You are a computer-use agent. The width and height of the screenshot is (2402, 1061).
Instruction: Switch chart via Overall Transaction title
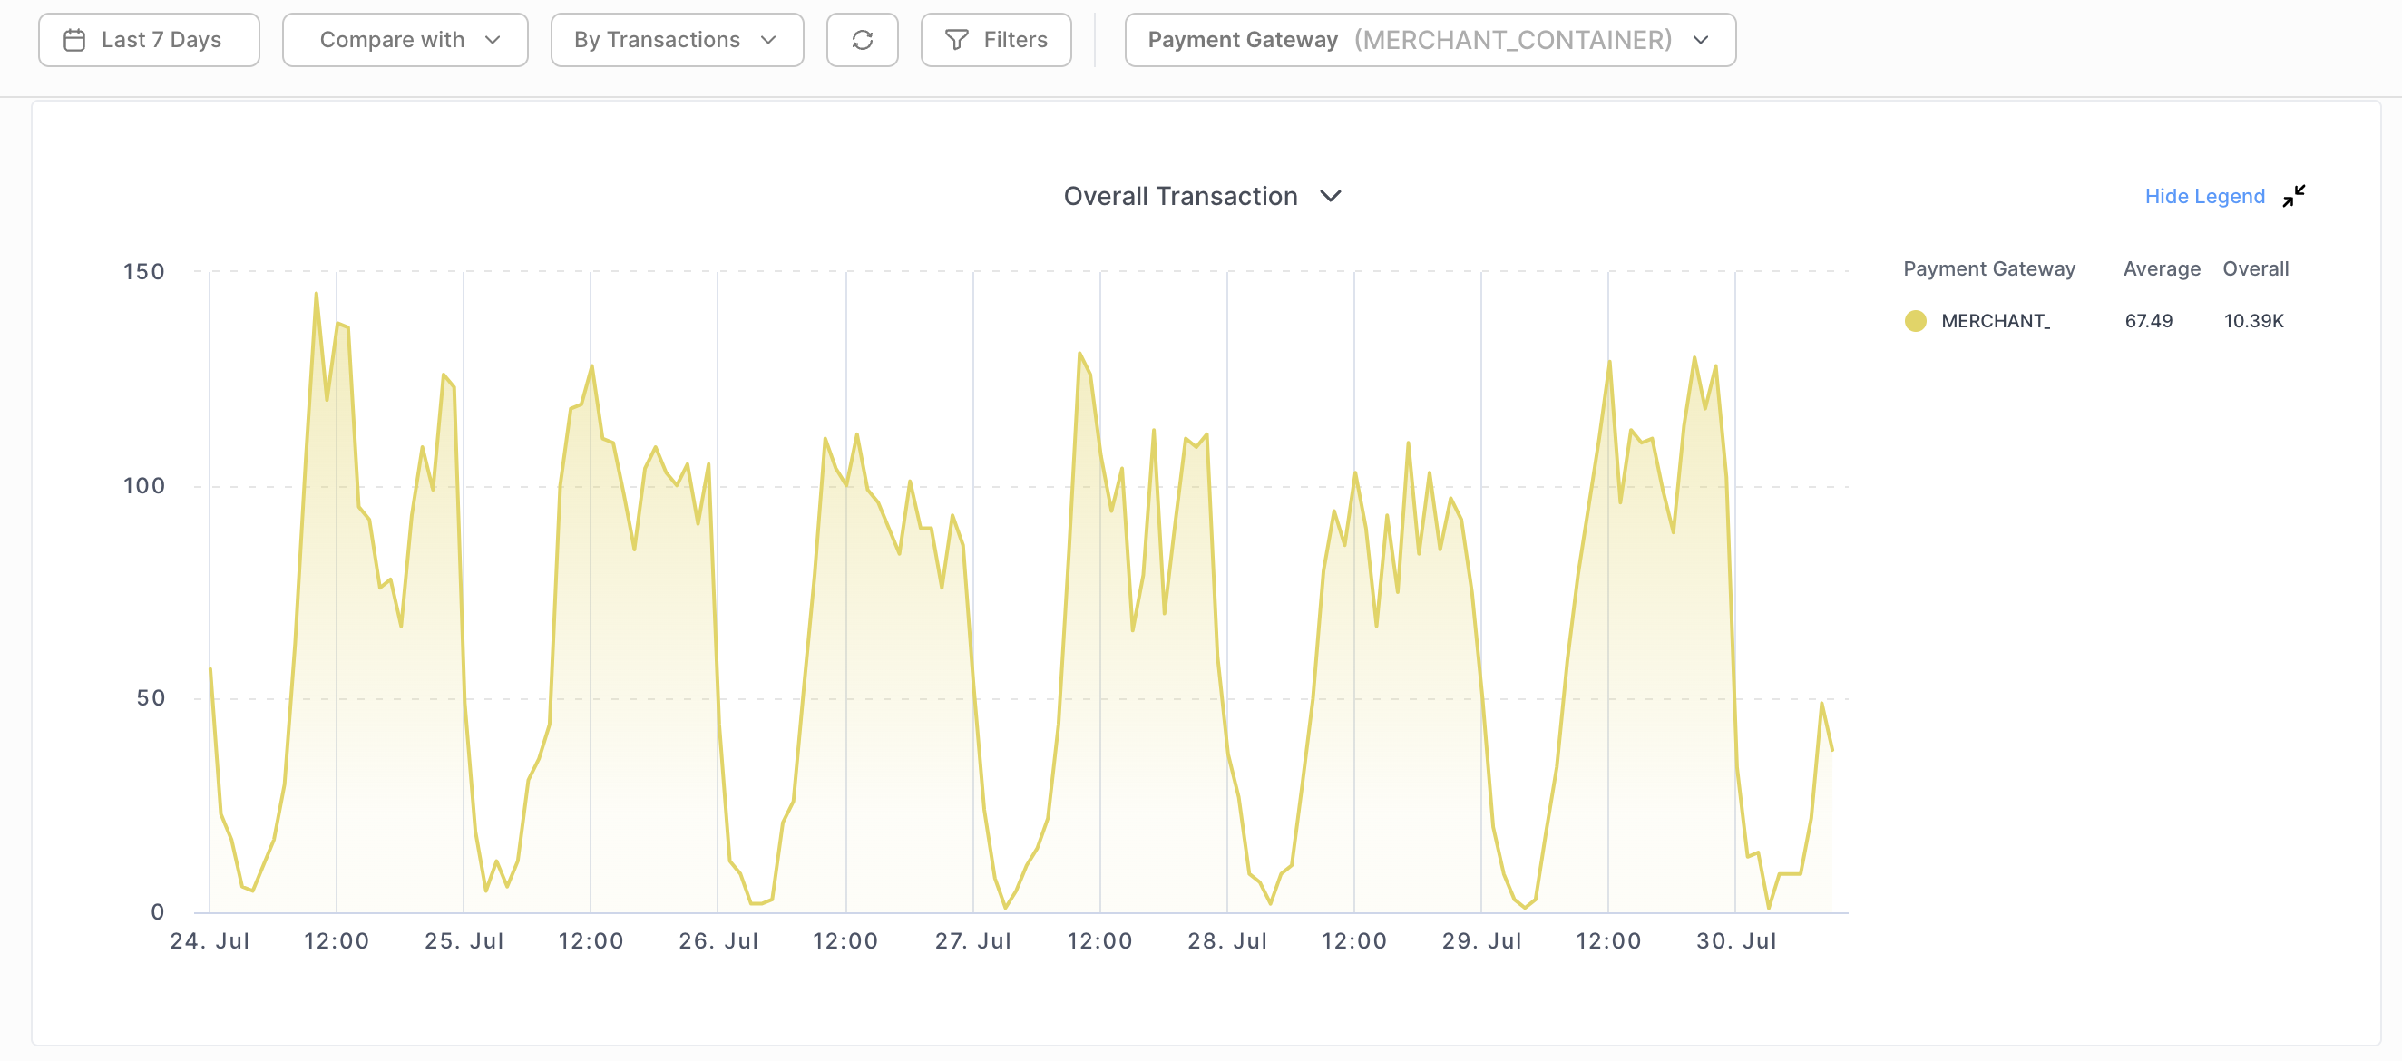[1179, 196]
